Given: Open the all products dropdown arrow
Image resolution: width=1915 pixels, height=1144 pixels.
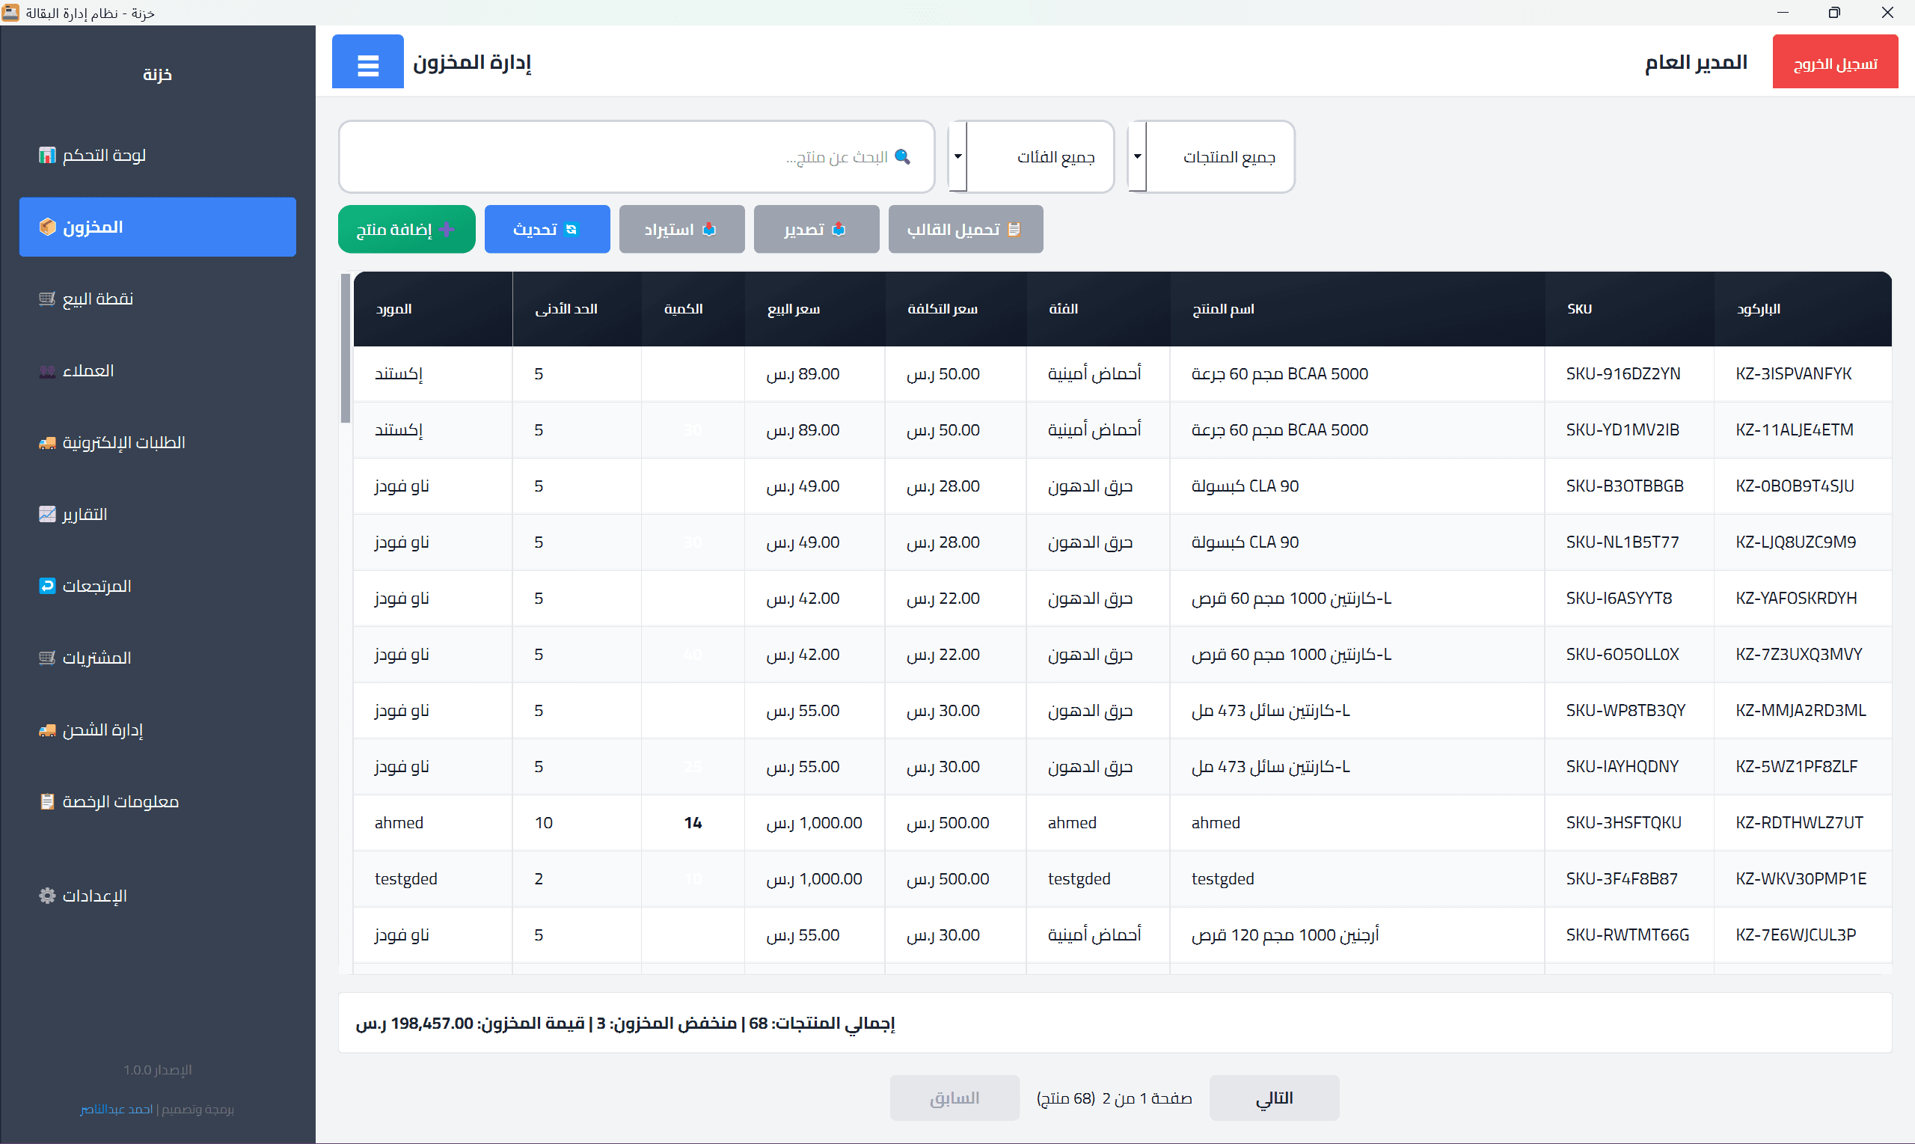Looking at the screenshot, I should pos(1137,156).
